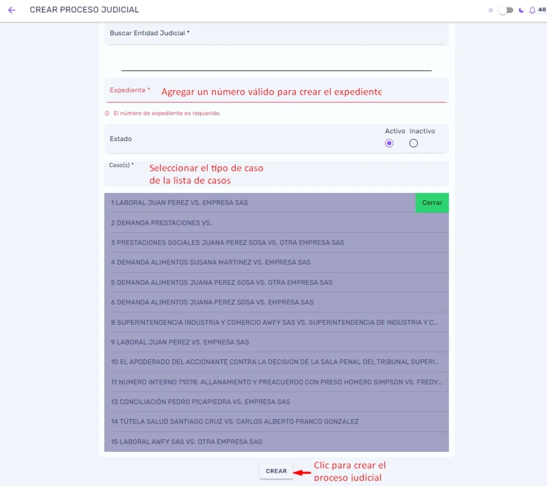The height and width of the screenshot is (486, 547).
Task: Go back with the purple arrow icon
Action: pos(12,10)
